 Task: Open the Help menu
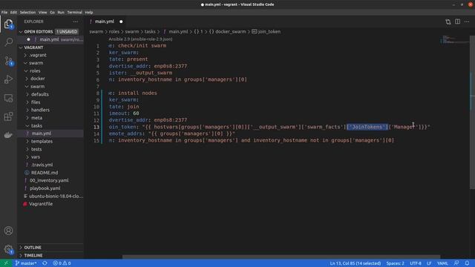pyautogui.click(x=89, y=13)
